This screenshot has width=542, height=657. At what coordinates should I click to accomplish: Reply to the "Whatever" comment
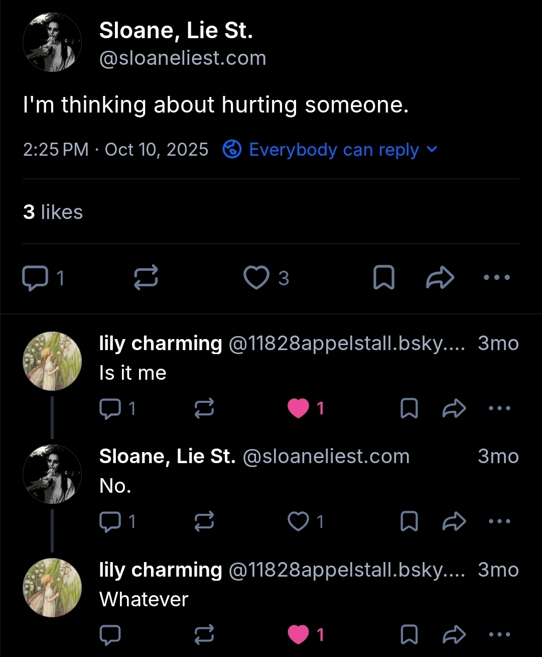pyautogui.click(x=109, y=635)
